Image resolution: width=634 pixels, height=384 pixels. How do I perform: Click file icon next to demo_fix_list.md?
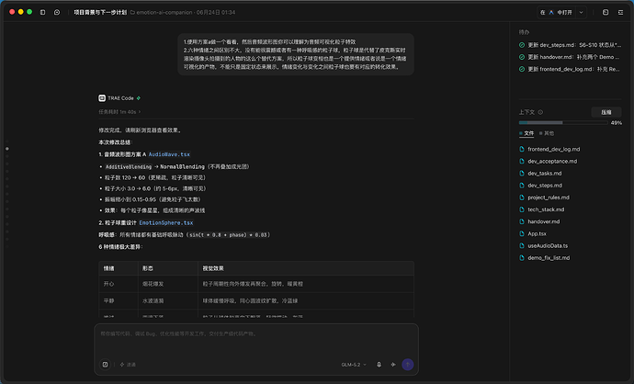pos(522,258)
